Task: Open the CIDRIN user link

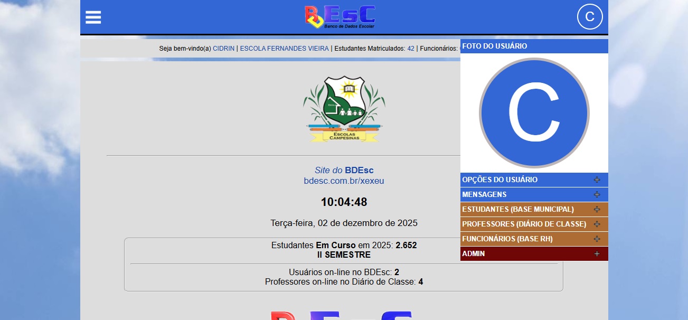Action: tap(223, 49)
